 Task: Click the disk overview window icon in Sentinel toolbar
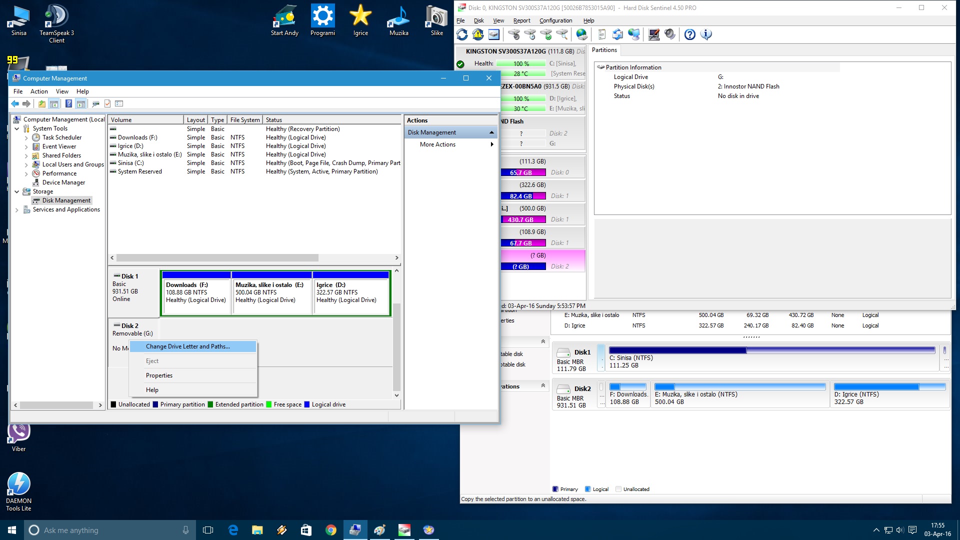tap(494, 34)
